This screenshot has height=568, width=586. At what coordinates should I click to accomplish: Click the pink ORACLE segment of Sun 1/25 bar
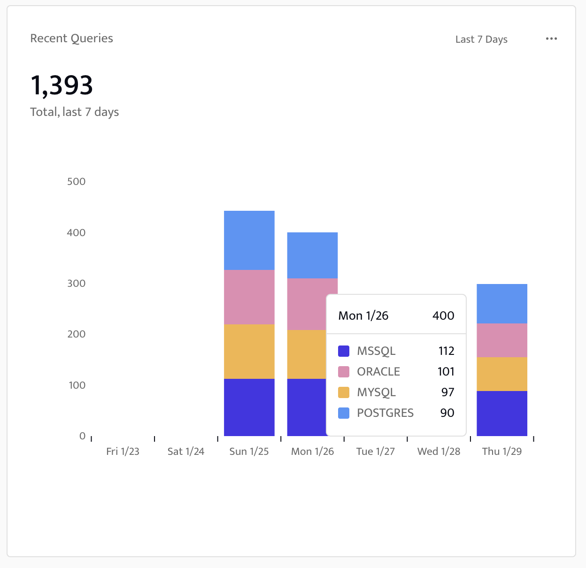[249, 297]
